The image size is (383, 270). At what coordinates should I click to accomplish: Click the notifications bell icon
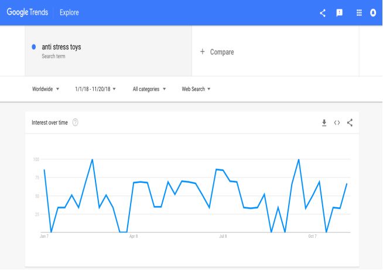(x=373, y=12)
